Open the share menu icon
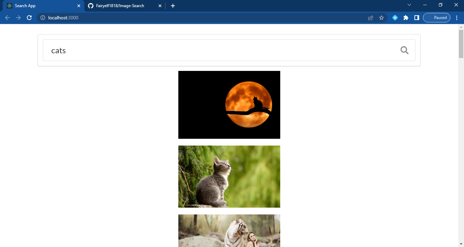The width and height of the screenshot is (464, 247). [x=370, y=18]
